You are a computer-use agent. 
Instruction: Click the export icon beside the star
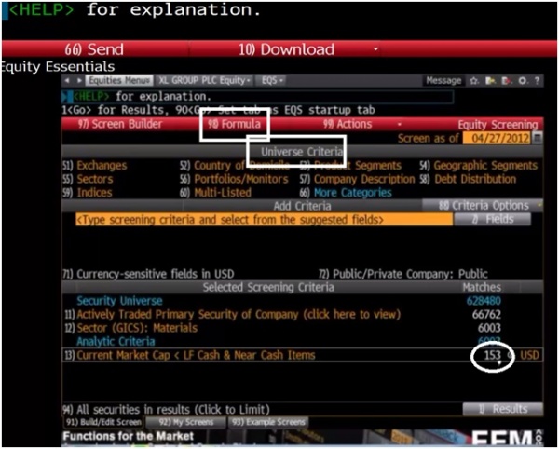pos(491,81)
